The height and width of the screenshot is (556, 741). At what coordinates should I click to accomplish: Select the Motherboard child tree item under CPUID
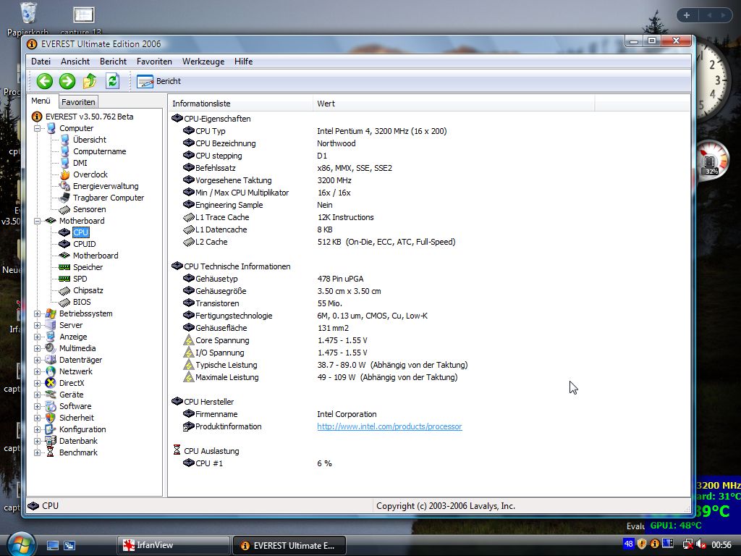coord(96,256)
